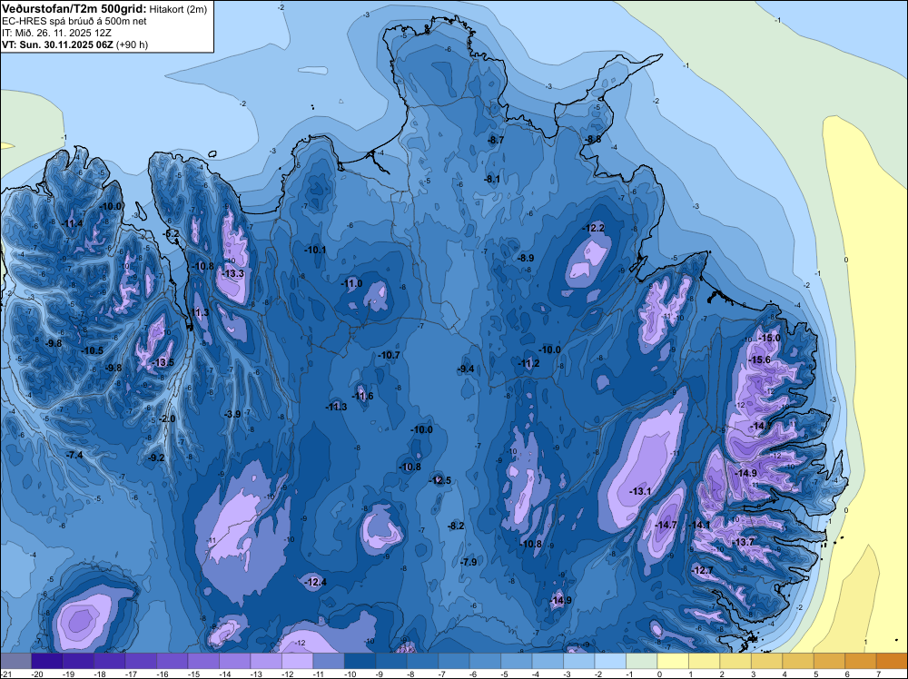Viewport: 908px width, 679px height.
Task: Click the valid time 'VT: Sun. 30.11.2025 06Z'
Action: (x=58, y=44)
